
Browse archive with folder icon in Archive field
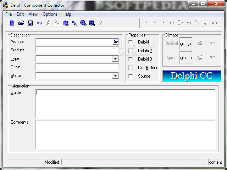click(116, 42)
